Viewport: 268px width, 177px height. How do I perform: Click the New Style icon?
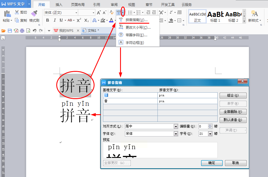(254, 13)
